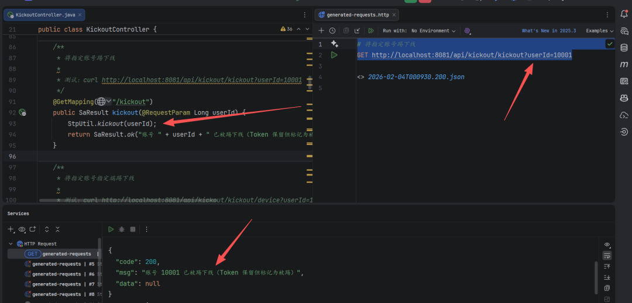Switch to KickoutController.java tab
The image size is (632, 303).
[45, 15]
